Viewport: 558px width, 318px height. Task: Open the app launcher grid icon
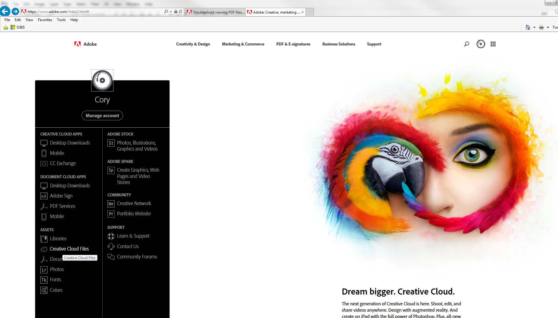[x=493, y=44]
